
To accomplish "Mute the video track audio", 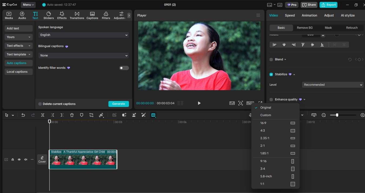I will (26, 159).
